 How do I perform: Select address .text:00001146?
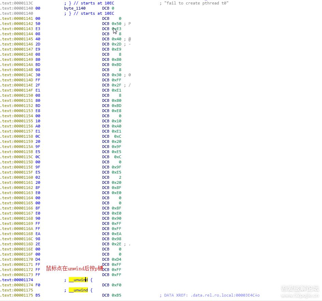pyautogui.click(x=16, y=44)
